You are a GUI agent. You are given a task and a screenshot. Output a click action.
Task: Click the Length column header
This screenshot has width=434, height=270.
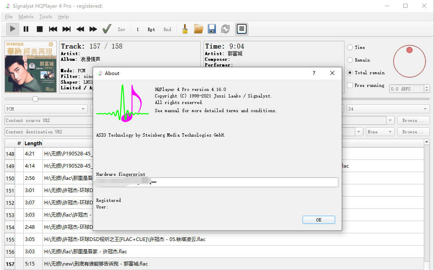33,143
